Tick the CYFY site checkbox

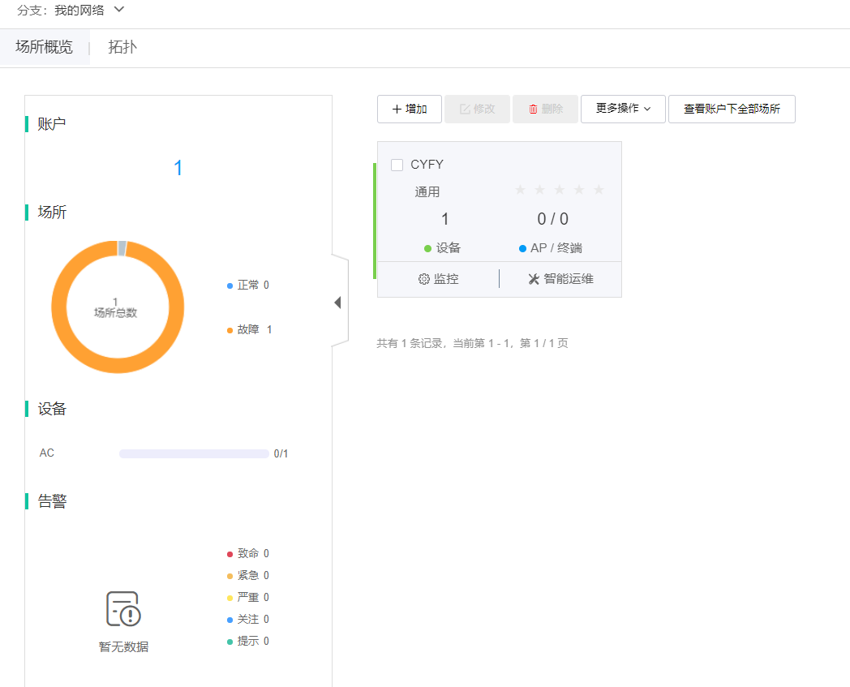[397, 165]
